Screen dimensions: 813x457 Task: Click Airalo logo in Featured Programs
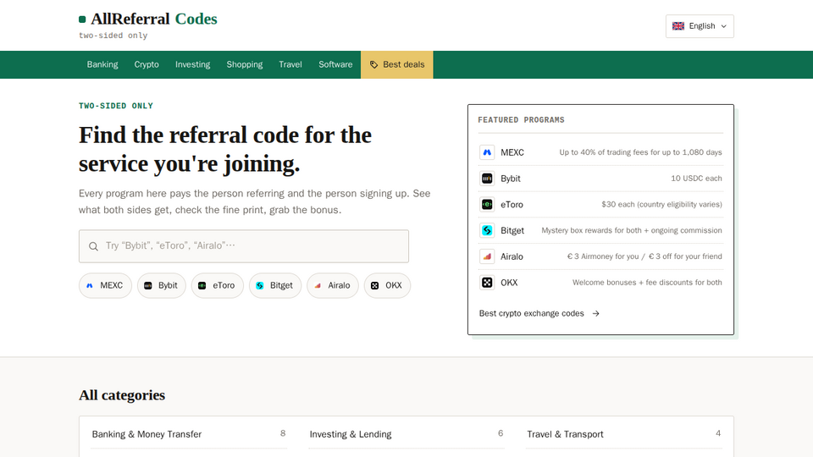[x=487, y=256]
